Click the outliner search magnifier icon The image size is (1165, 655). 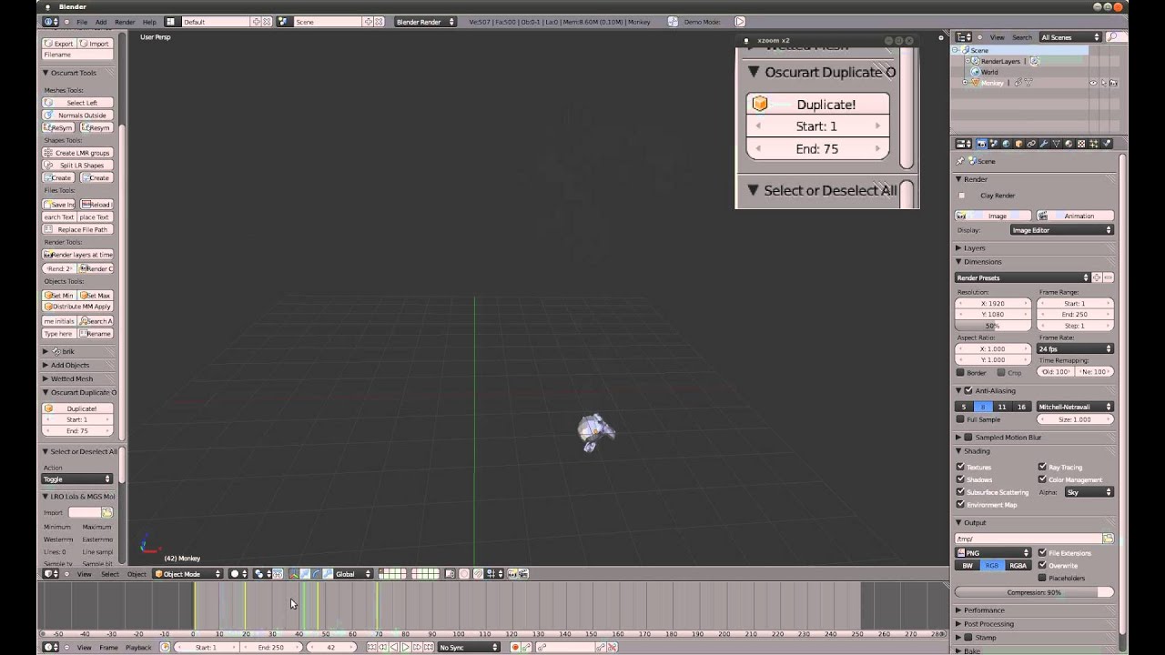pyautogui.click(x=1112, y=37)
